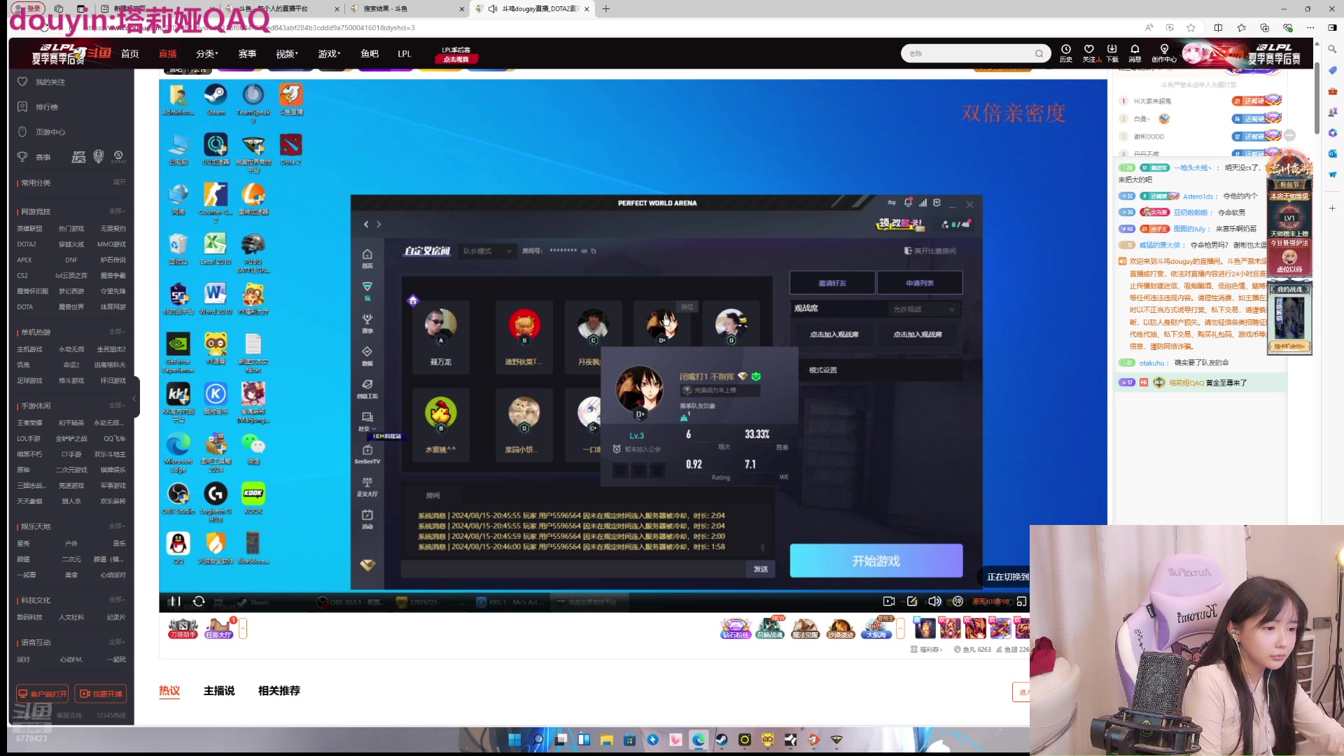Viewport: 1344px width, 756px height.
Task: Open the OBS Studio desktop icon
Action: click(x=178, y=498)
